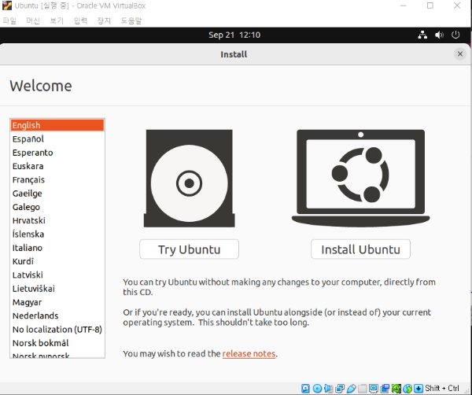Image resolution: width=472 pixels, height=395 pixels.
Task: Click the Try Ubuntu button
Action: [189, 249]
